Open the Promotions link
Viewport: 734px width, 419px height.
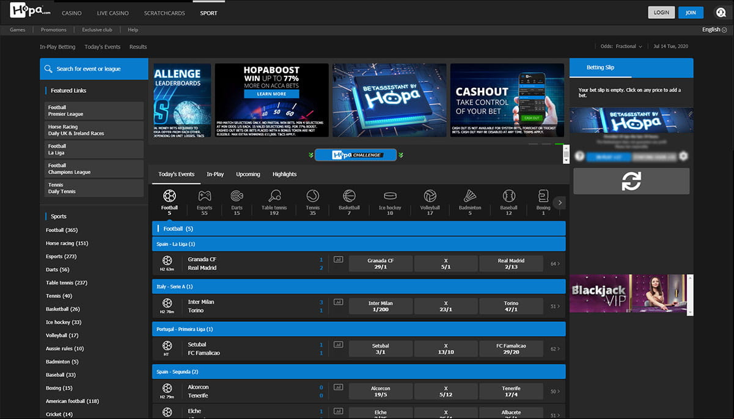[54, 29]
